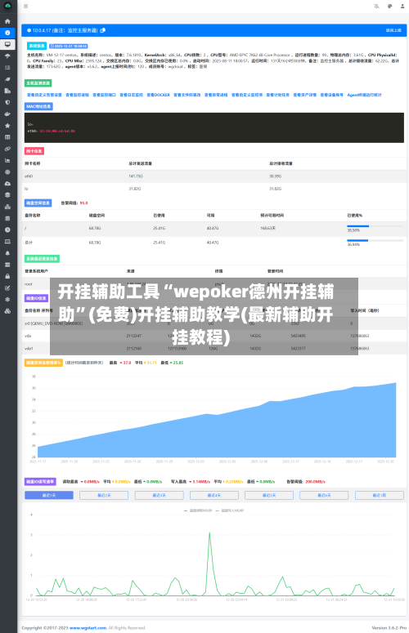Image resolution: width=409 pixels, height=633 pixels.
Task: Click the 36.94% total usage bar
Action: click(x=375, y=241)
